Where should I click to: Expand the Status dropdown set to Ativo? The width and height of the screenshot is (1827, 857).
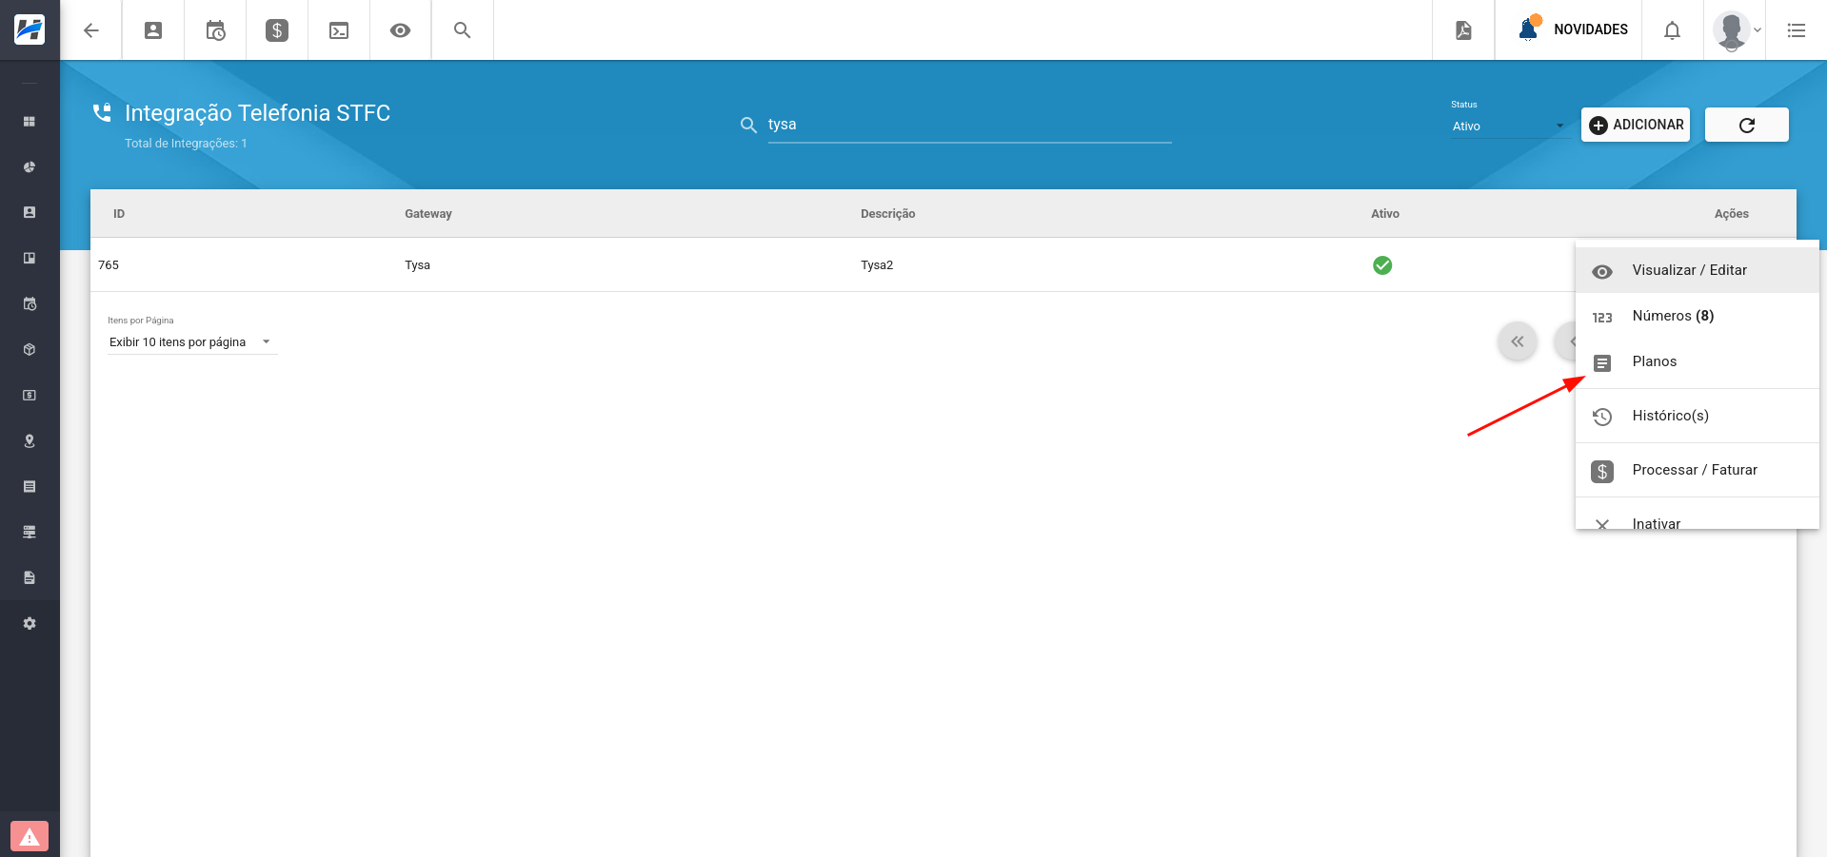(1508, 127)
